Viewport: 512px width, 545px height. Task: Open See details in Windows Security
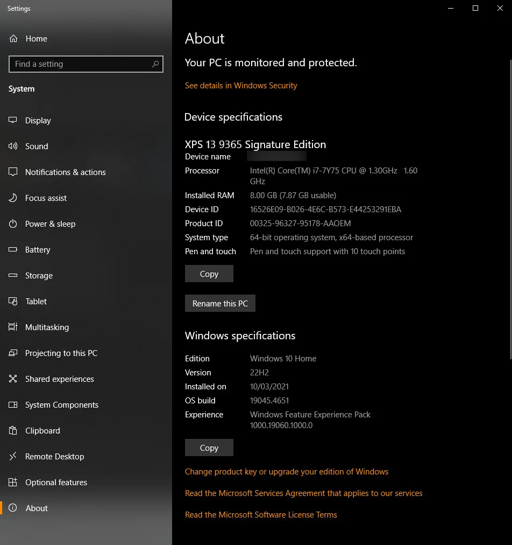(x=241, y=86)
